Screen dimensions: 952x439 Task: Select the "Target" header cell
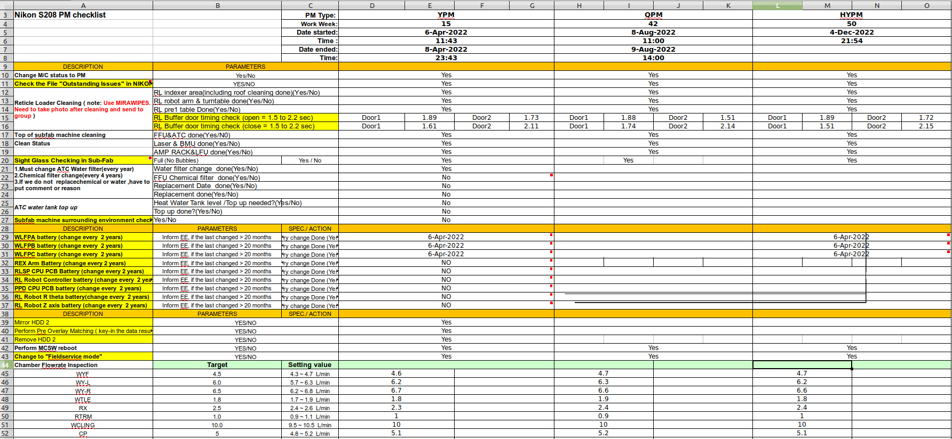tap(217, 365)
